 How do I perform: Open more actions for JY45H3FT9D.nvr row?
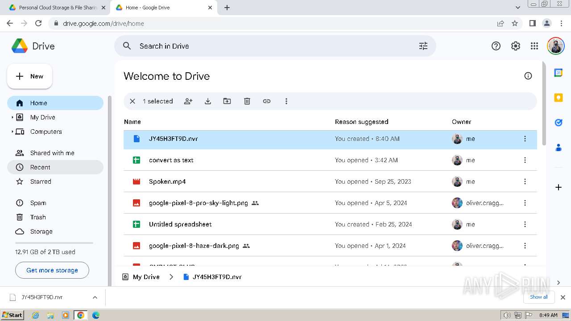click(x=525, y=139)
